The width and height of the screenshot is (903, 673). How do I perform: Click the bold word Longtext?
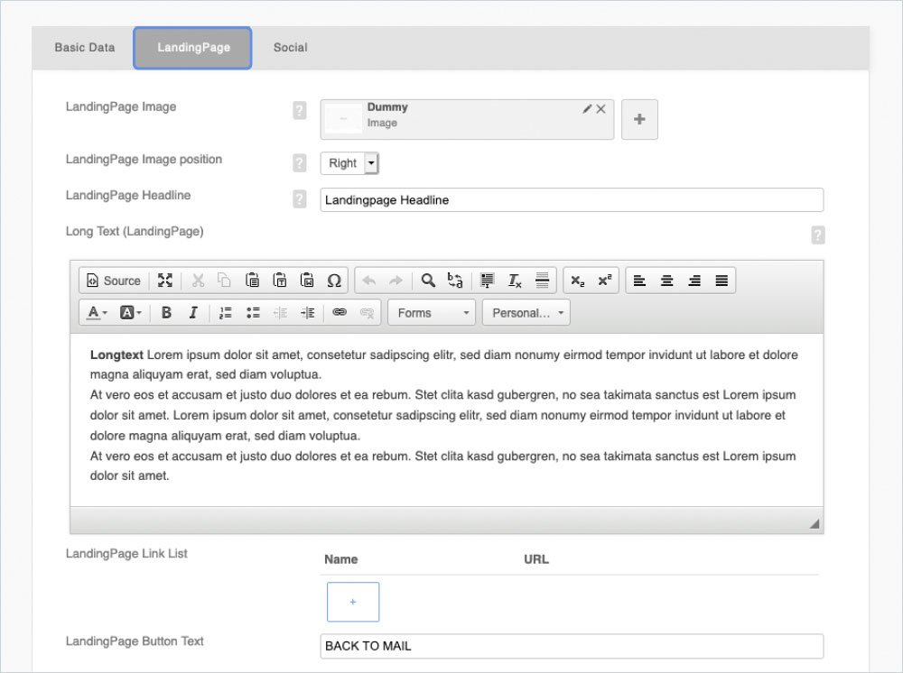[116, 355]
